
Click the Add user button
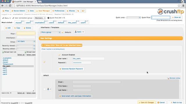click(x=8, y=28)
